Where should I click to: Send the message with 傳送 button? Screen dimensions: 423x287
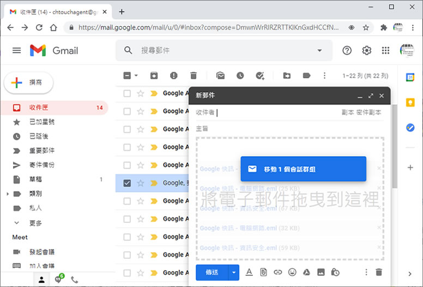(x=212, y=272)
